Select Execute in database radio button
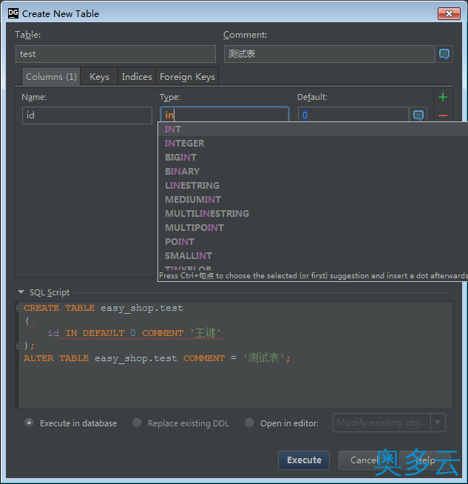The height and width of the screenshot is (484, 468). 30,423
